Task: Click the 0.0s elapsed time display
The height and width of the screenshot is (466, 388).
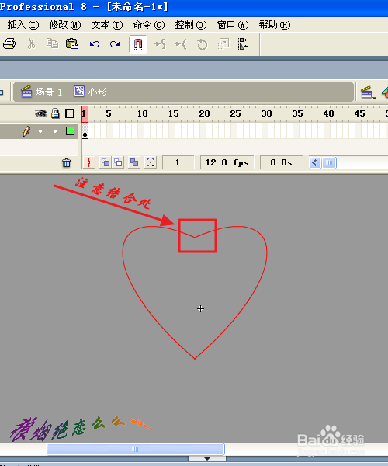Action: tap(281, 162)
